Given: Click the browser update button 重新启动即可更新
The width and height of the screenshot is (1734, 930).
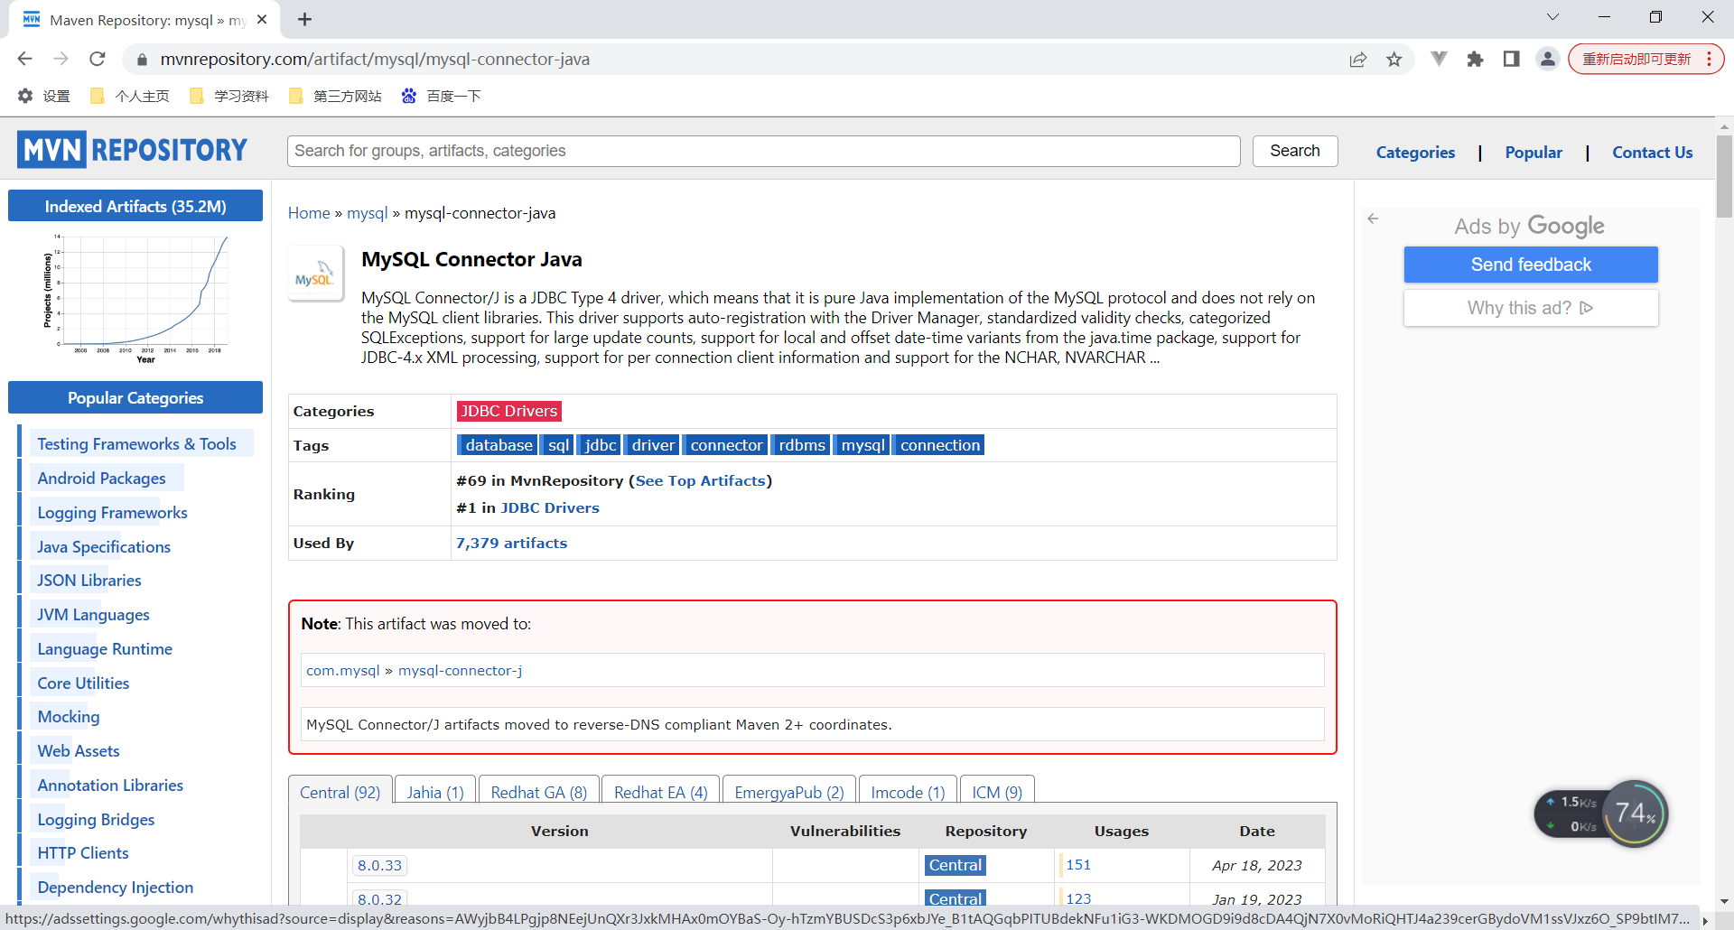Looking at the screenshot, I should click(x=1645, y=60).
